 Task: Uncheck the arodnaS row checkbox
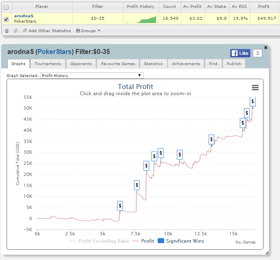pos(6,19)
